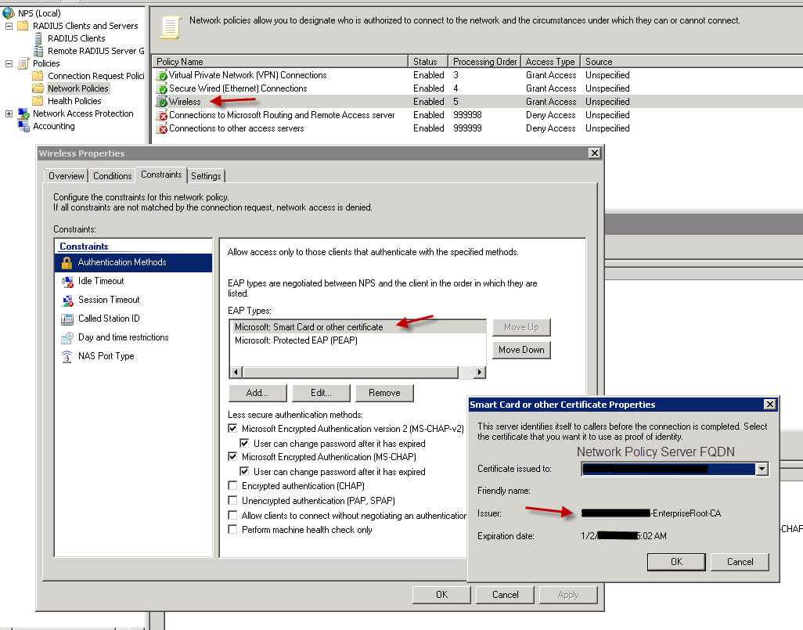This screenshot has height=630, width=803.
Task: Click the Connection Request Policies folder icon
Action: click(x=38, y=76)
